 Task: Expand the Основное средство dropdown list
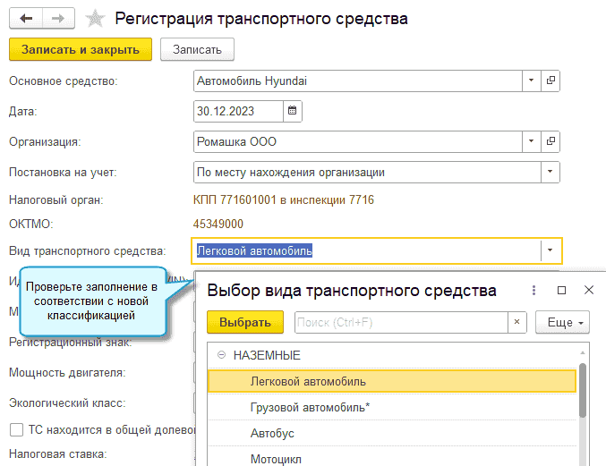coord(532,80)
